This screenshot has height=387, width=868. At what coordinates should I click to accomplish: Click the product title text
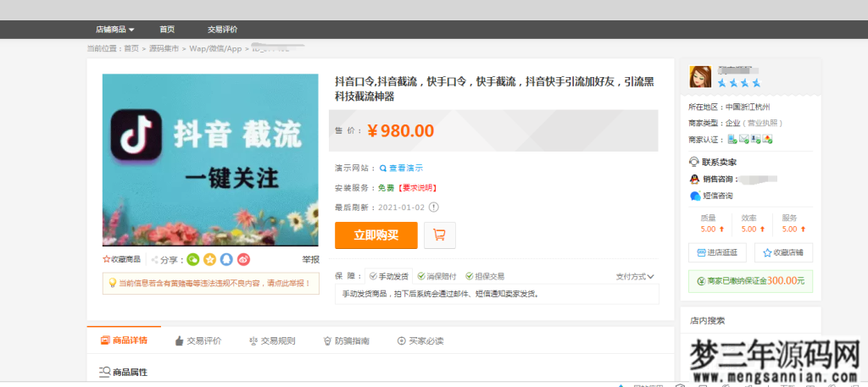coord(494,89)
